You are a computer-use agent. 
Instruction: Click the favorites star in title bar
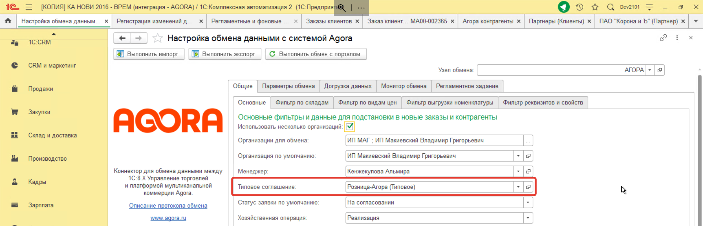[595, 7]
